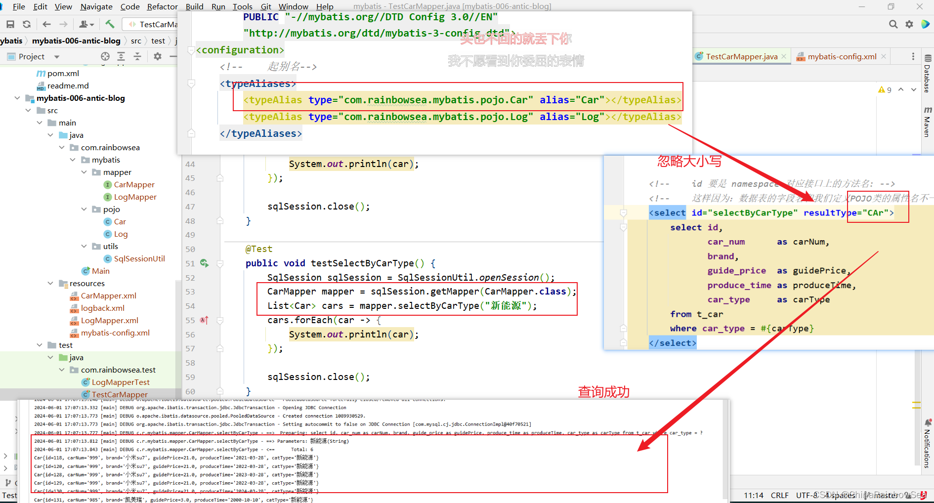
Task: Click the Select Opened File target icon
Action: click(105, 57)
